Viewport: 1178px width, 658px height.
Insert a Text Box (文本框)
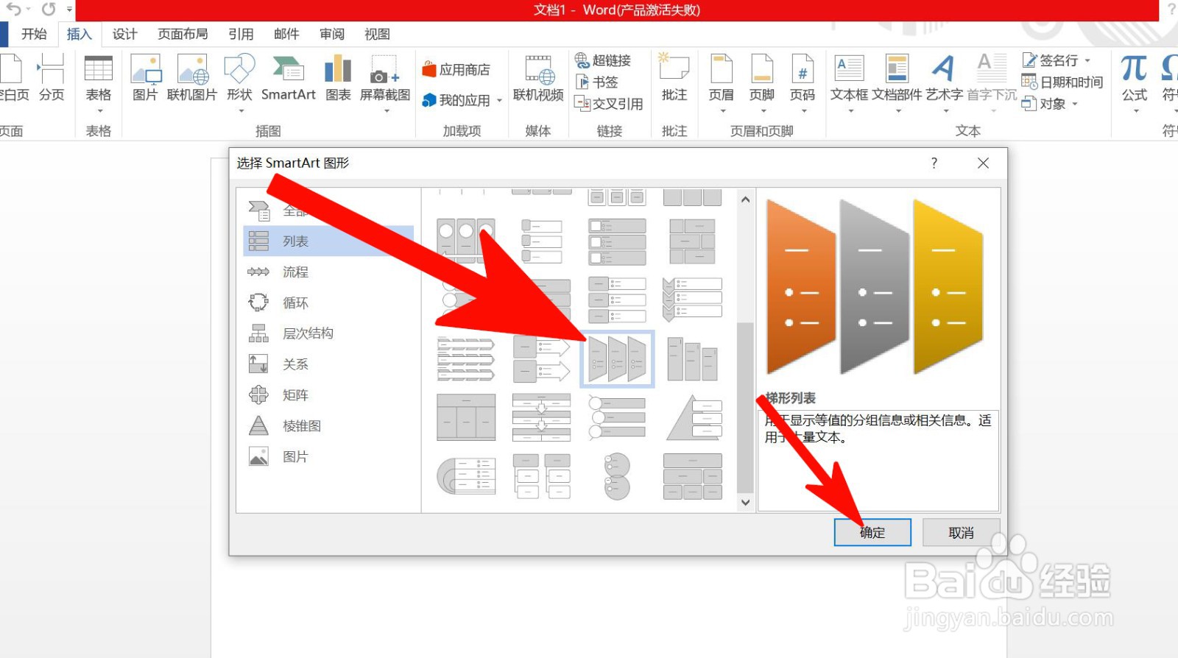pyautogui.click(x=850, y=83)
